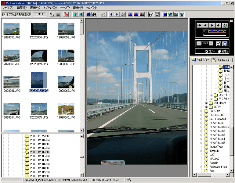
Task: Start reverse slideshow from main toolbar
Action: tap(130, 14)
